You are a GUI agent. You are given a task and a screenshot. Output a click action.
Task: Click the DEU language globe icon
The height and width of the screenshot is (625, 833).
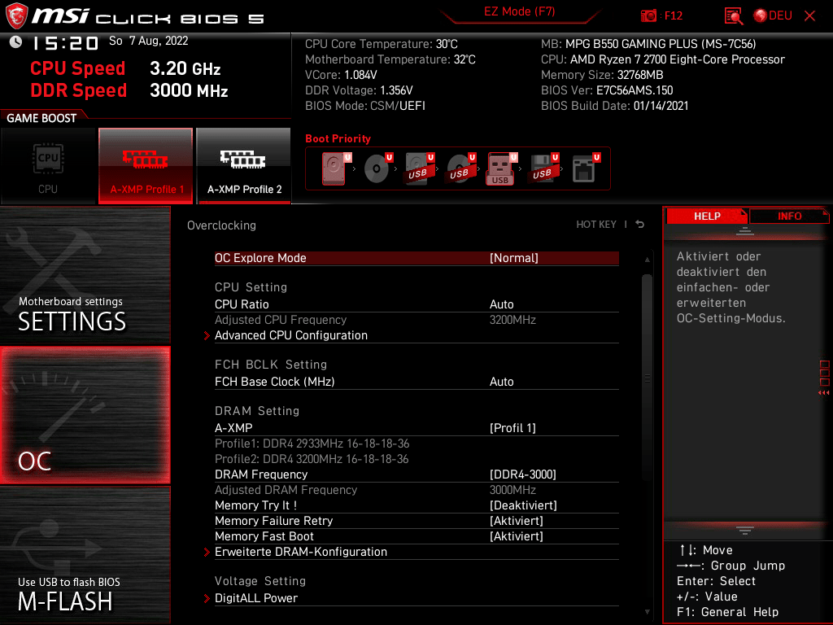(x=760, y=15)
